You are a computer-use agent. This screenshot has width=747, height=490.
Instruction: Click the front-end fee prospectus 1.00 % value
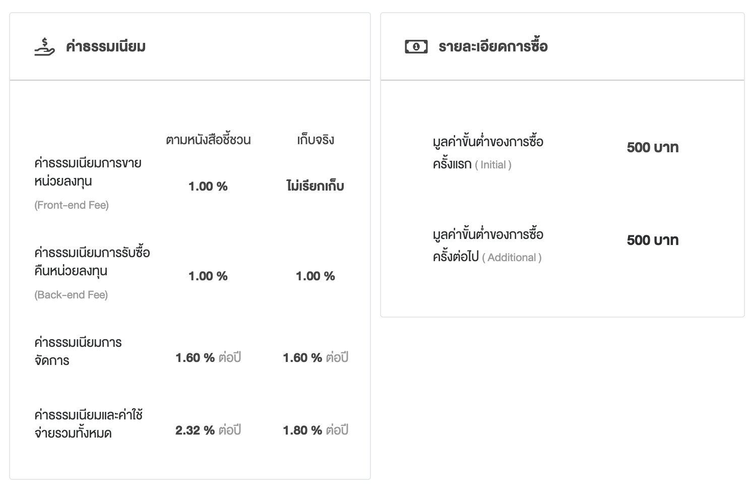[x=208, y=187]
